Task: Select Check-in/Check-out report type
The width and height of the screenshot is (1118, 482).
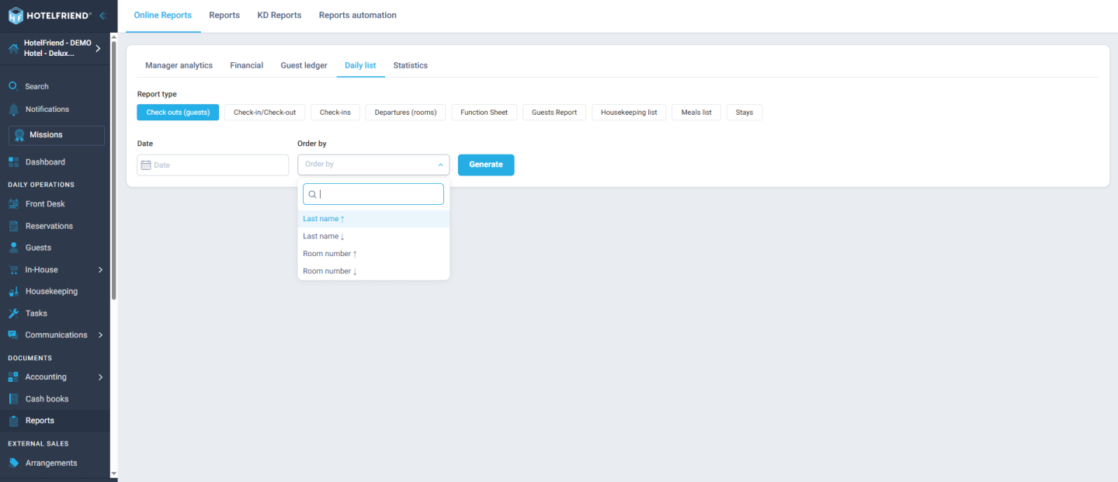Action: 265,113
